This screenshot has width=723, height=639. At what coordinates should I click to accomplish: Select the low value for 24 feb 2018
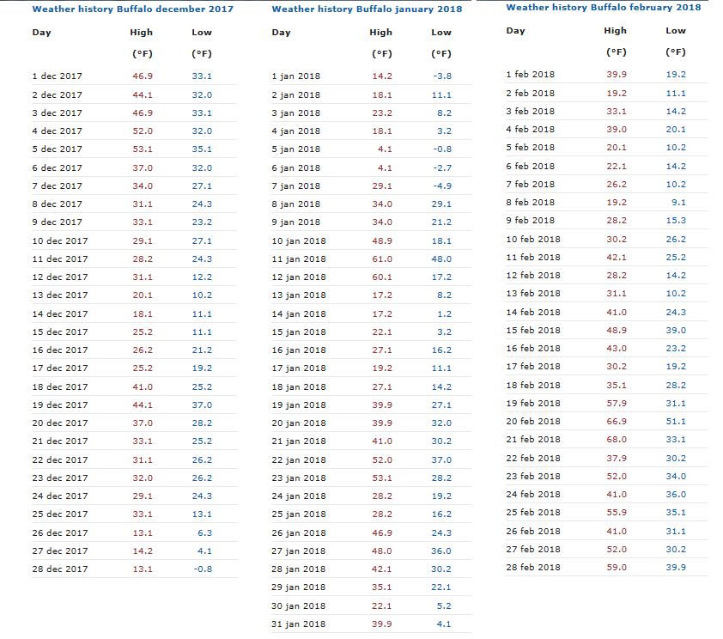[676, 494]
